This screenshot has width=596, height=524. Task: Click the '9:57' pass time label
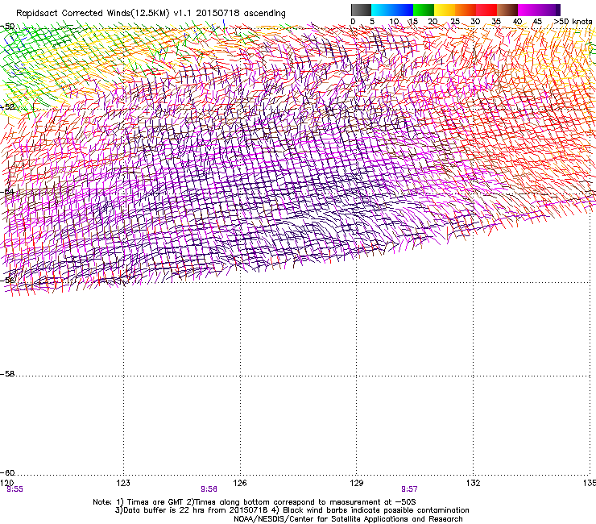[x=409, y=489]
